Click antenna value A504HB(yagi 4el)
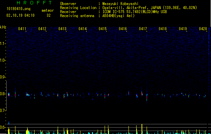Viewport: 211px width, 134px height. 118,16
